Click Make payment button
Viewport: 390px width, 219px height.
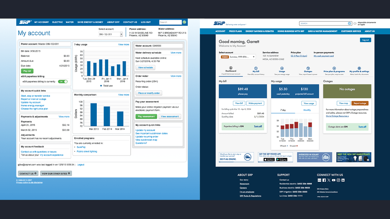pyautogui.click(x=255, y=103)
